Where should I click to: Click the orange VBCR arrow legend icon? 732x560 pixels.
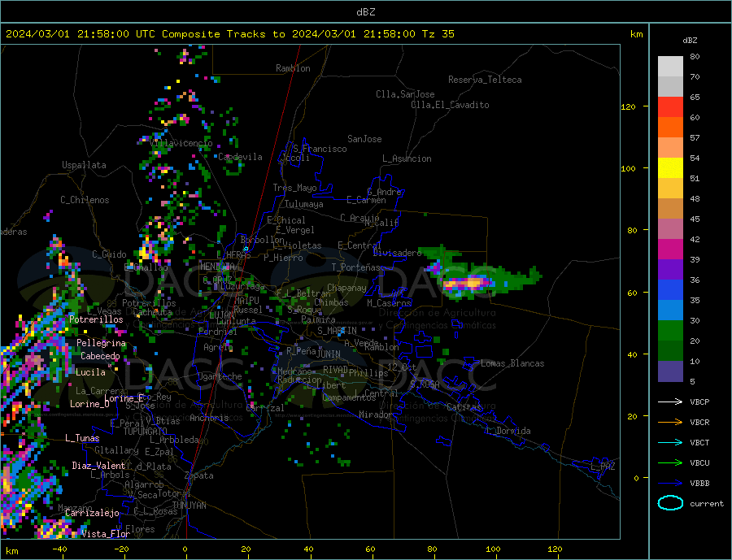(670, 423)
